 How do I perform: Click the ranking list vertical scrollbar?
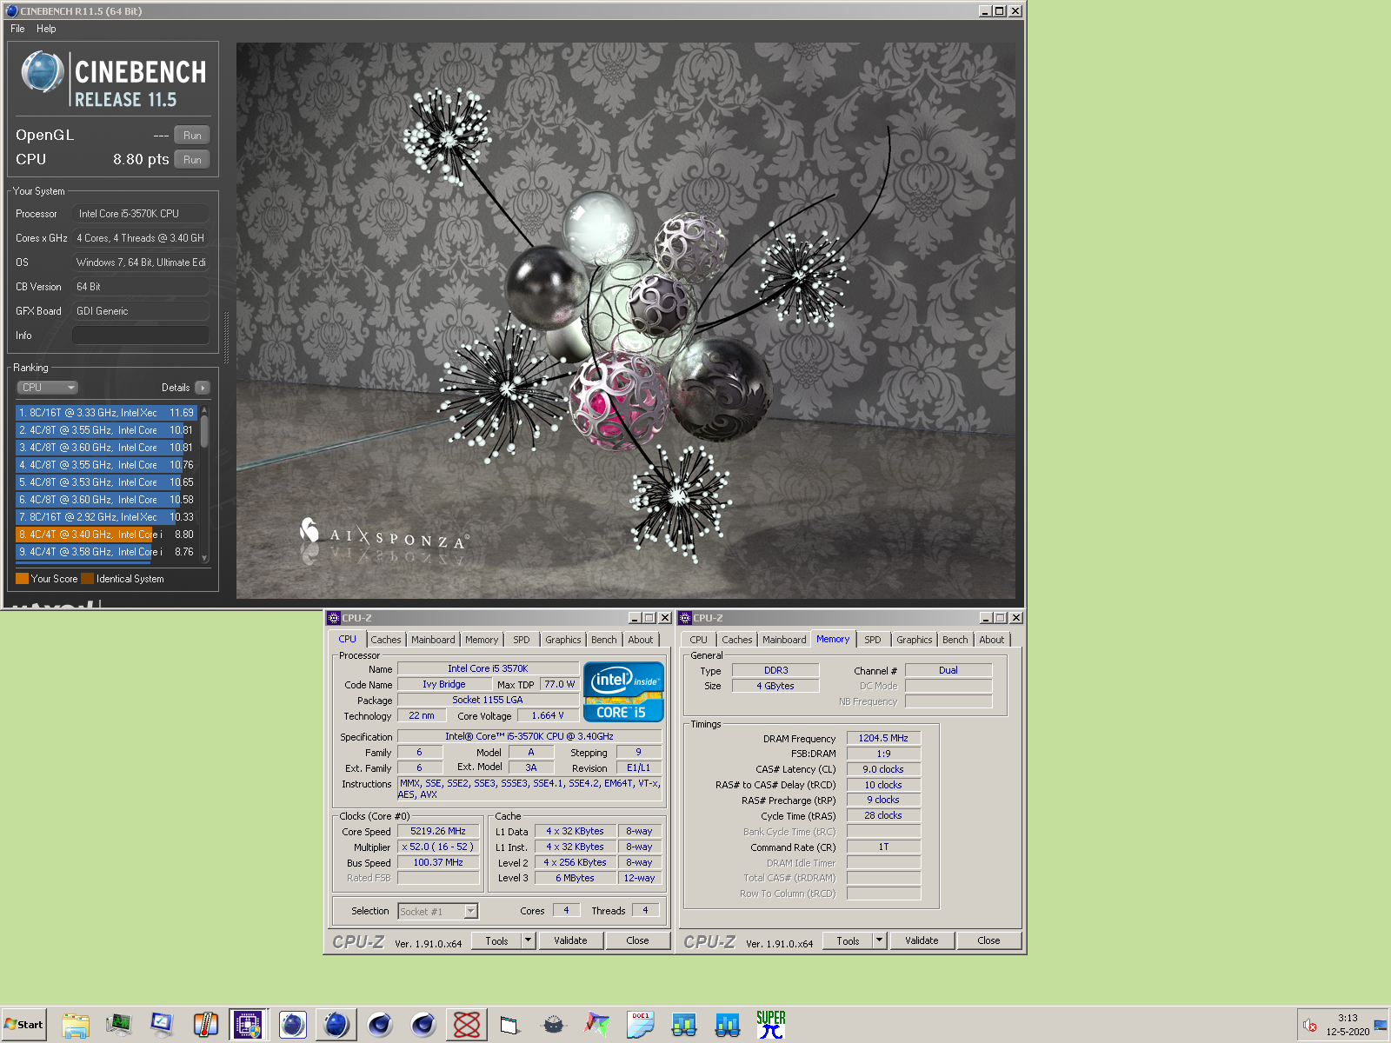(204, 484)
